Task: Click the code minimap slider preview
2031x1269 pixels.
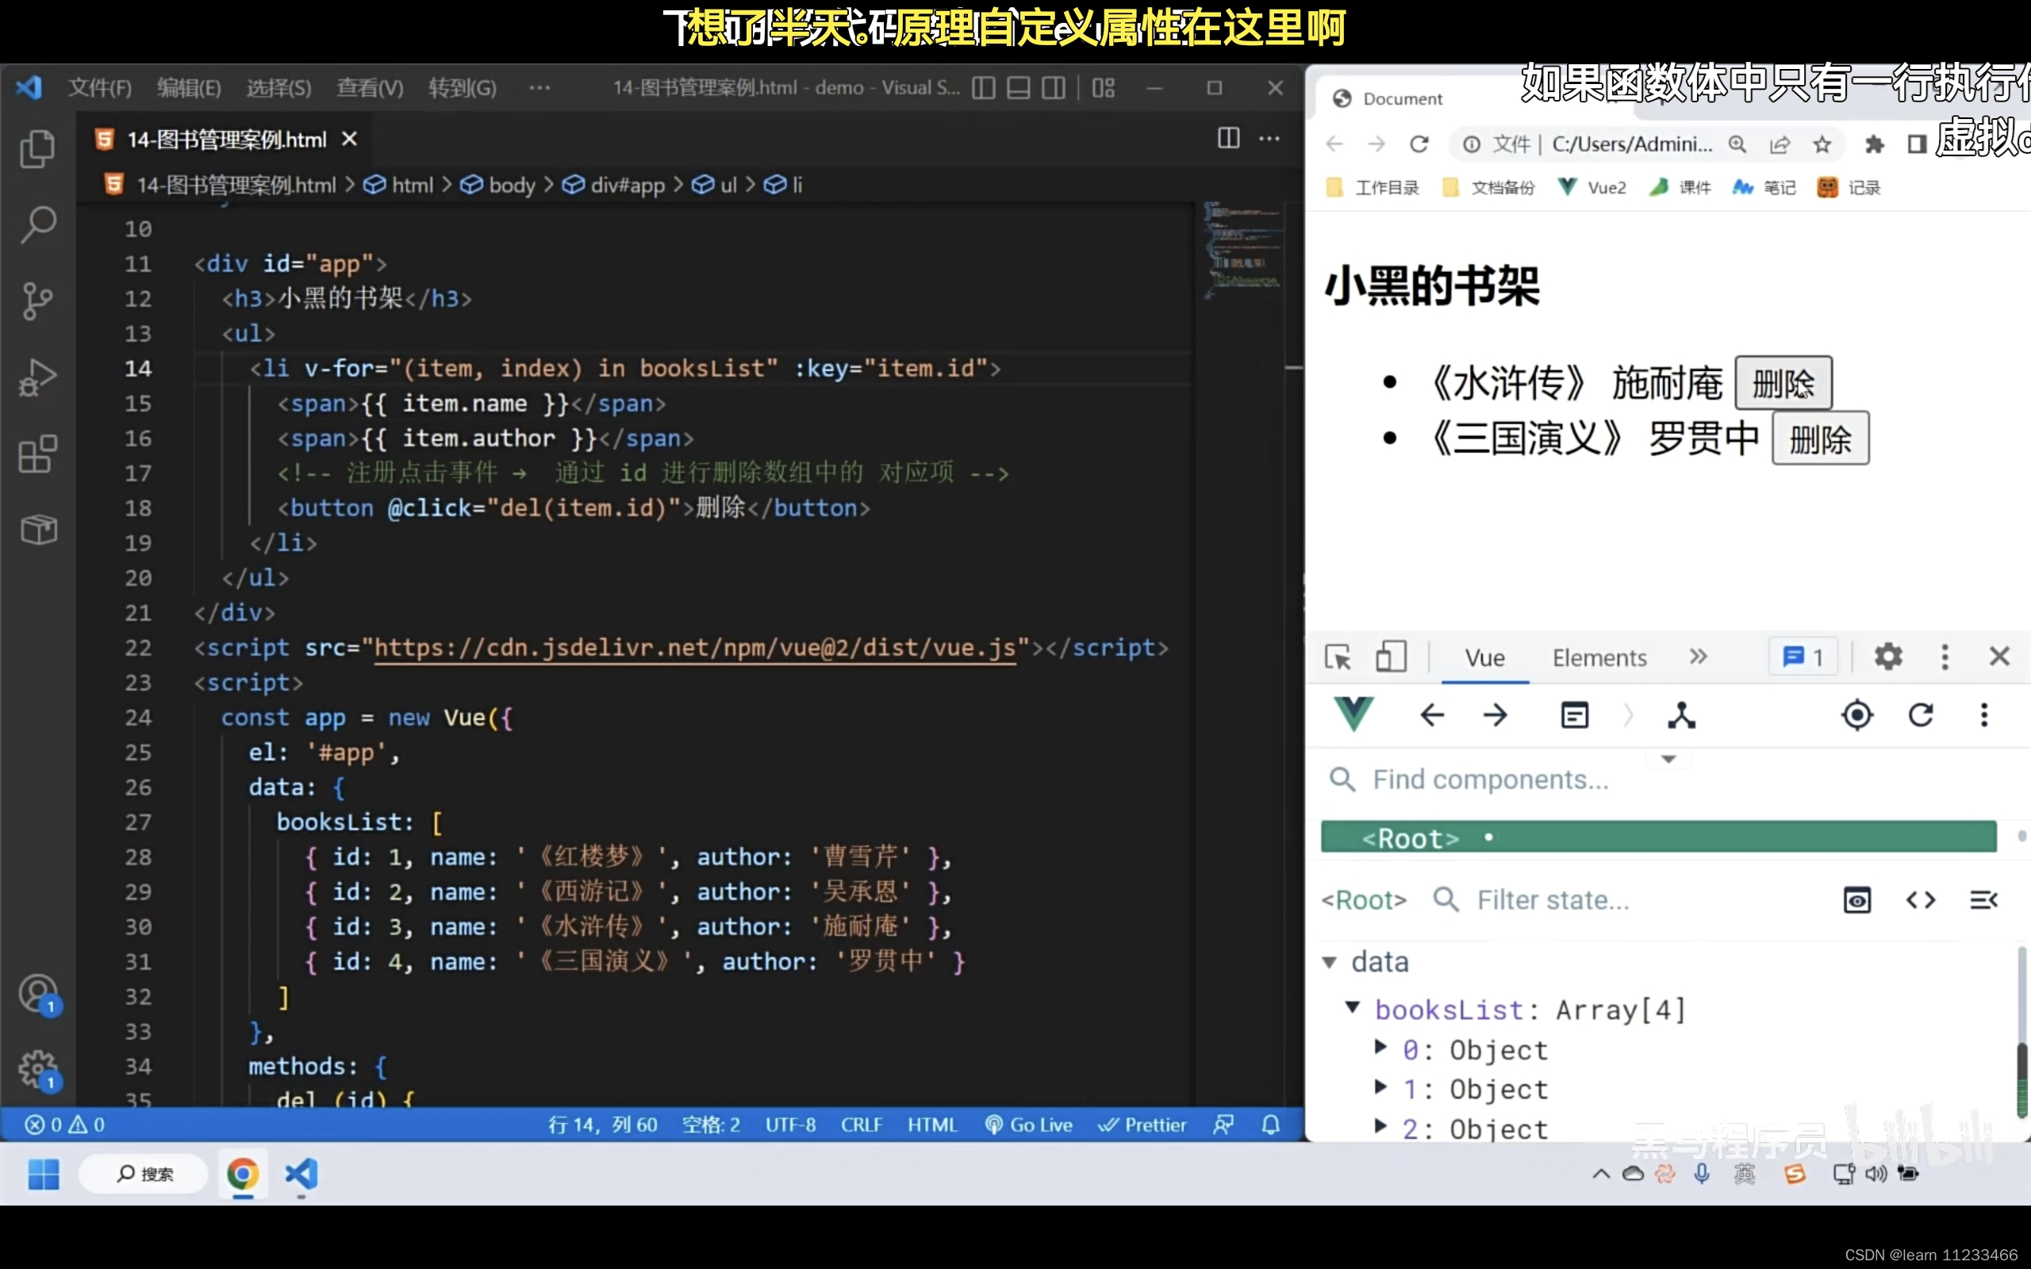Action: (1242, 249)
